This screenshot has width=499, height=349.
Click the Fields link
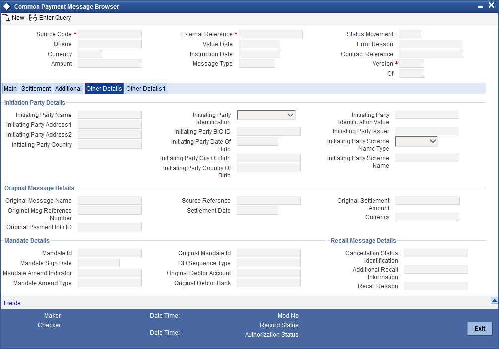pos(12,303)
